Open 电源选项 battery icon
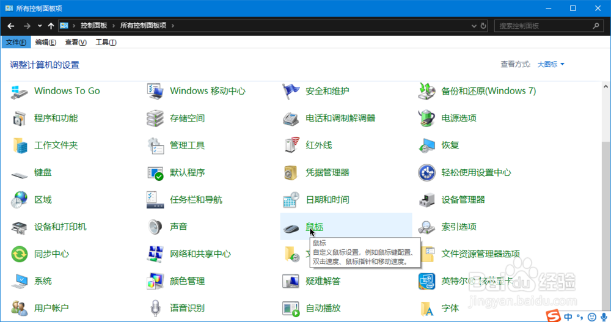This screenshot has width=611, height=322. [426, 119]
